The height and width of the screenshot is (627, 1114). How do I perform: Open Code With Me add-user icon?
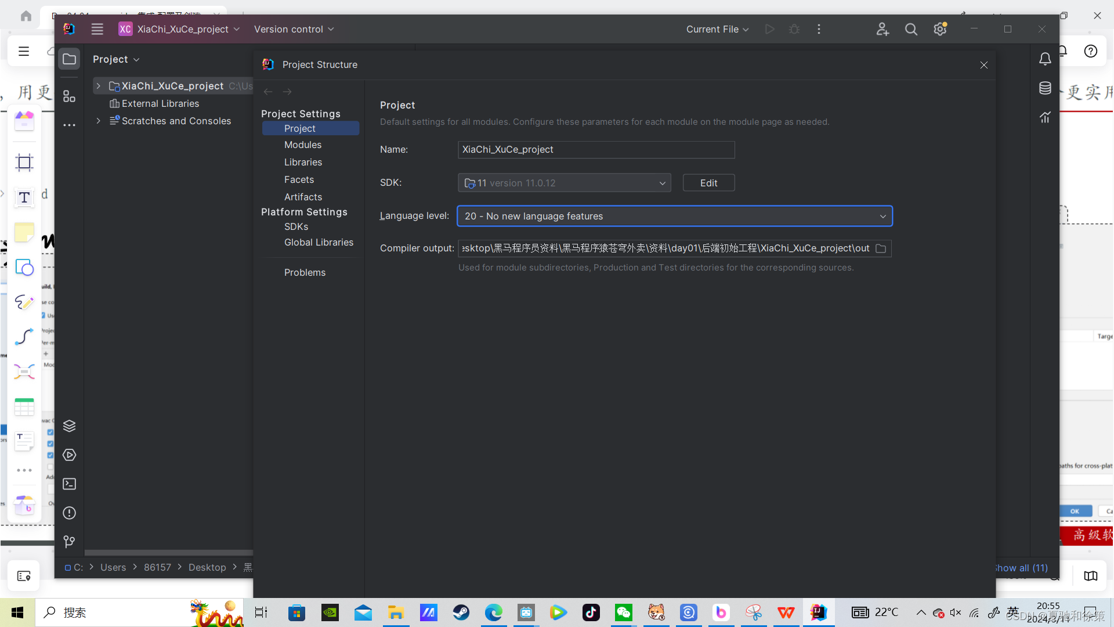click(x=882, y=29)
